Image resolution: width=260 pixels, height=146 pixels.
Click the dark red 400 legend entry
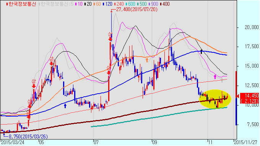pyautogui.click(x=165, y=4)
